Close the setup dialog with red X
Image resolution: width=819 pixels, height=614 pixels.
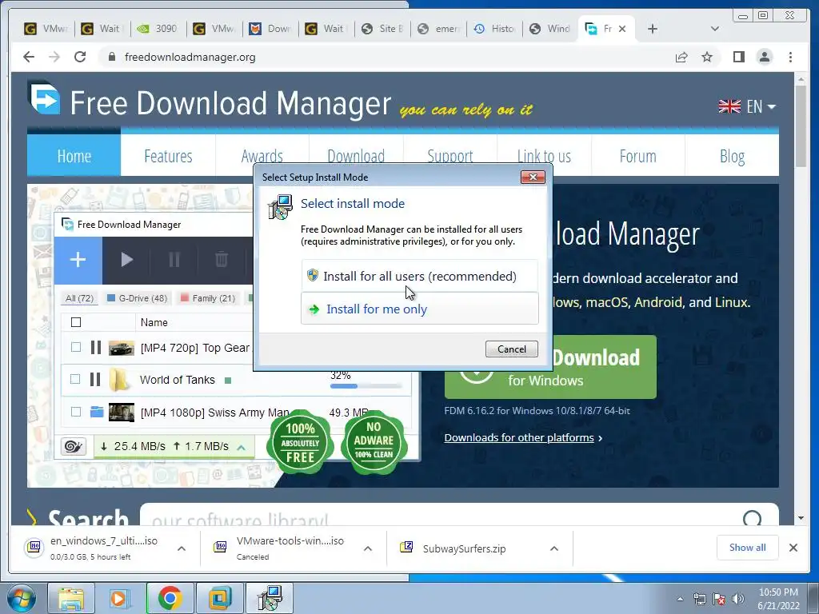pos(533,177)
